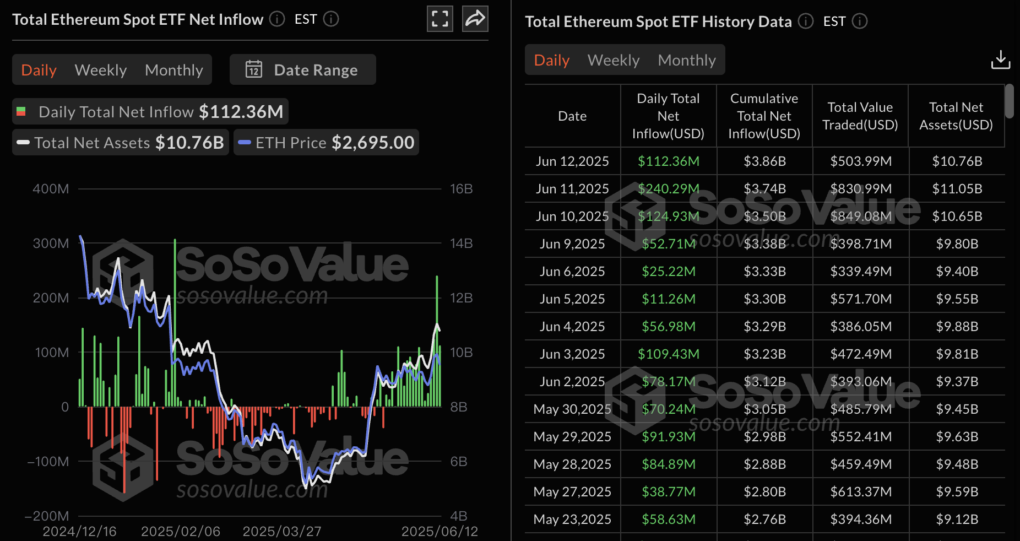The width and height of the screenshot is (1020, 541).
Task: Click the fullscreen expand chart icon
Action: [440, 19]
